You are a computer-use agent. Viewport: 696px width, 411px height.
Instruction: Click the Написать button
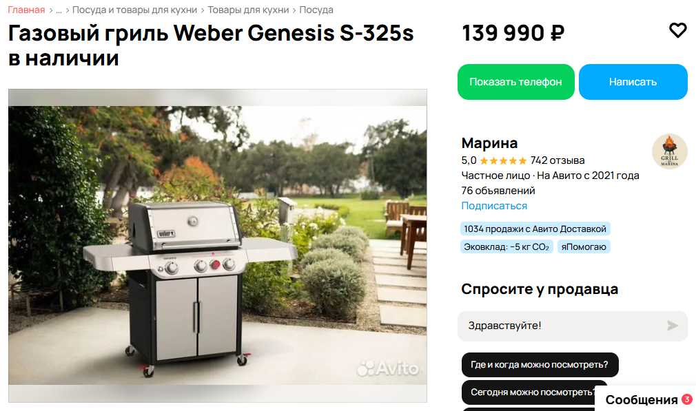click(633, 82)
